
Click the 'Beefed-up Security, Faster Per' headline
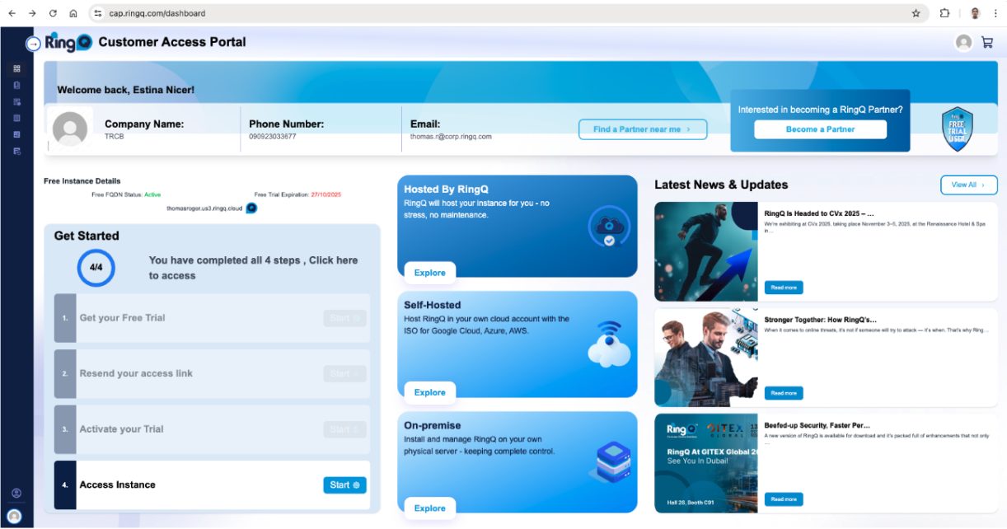coord(817,425)
